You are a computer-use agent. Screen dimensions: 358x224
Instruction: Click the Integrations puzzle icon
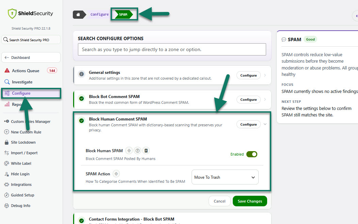(x=6, y=185)
